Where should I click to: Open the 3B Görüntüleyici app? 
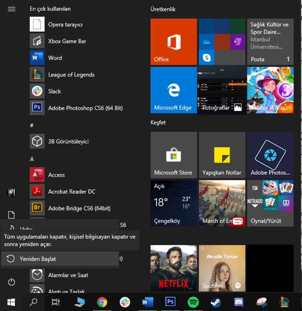[68, 141]
